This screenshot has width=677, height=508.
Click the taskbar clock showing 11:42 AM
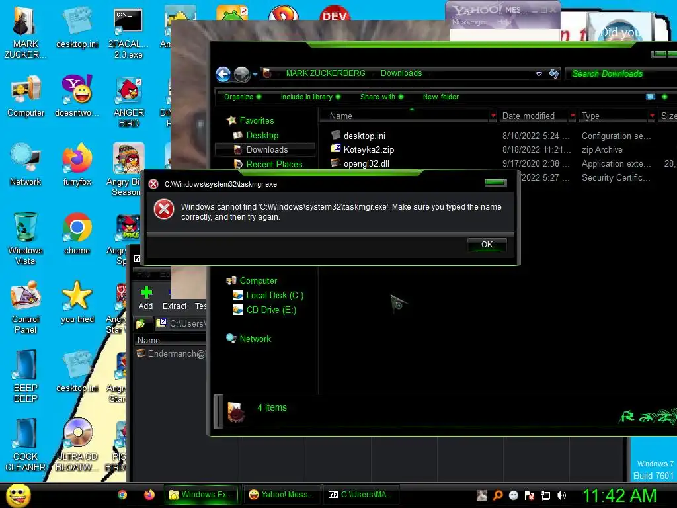[x=620, y=495]
